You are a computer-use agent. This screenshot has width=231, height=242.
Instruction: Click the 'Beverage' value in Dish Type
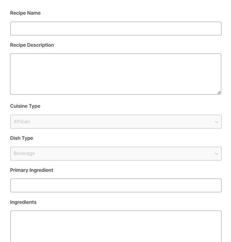click(24, 154)
